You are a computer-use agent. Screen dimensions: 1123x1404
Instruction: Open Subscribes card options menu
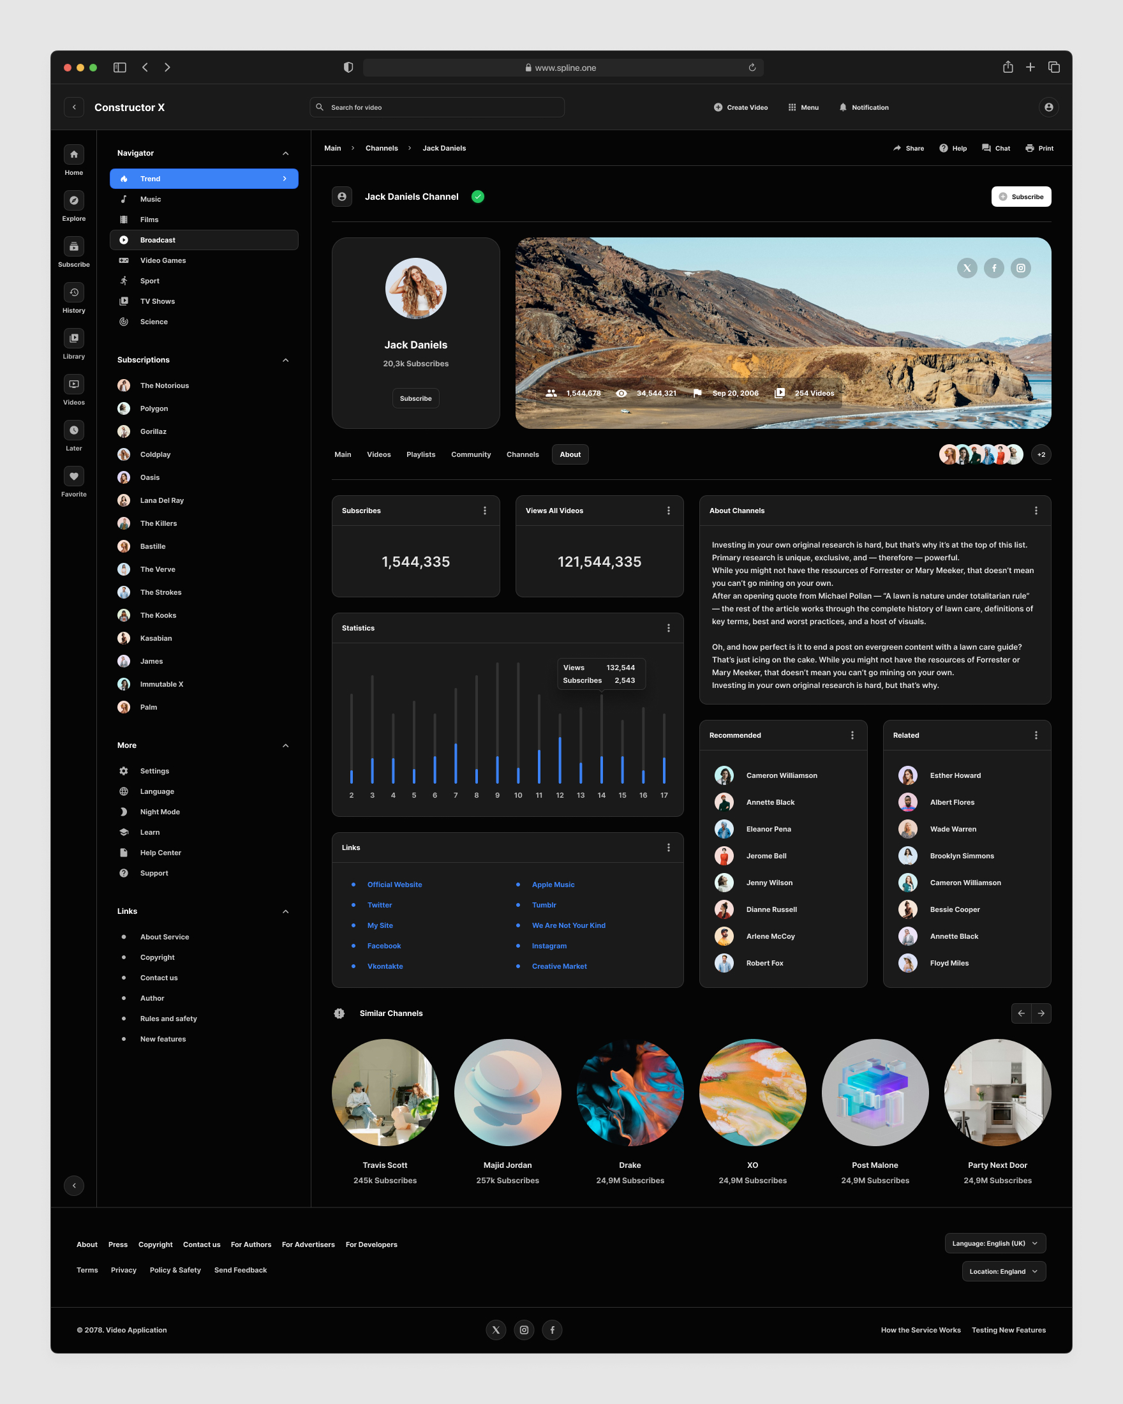coord(484,511)
